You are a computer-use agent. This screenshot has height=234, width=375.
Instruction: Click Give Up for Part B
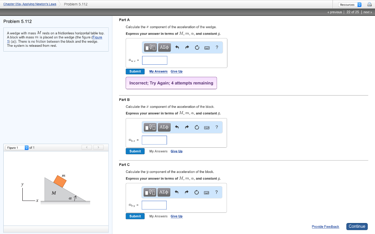(177, 151)
